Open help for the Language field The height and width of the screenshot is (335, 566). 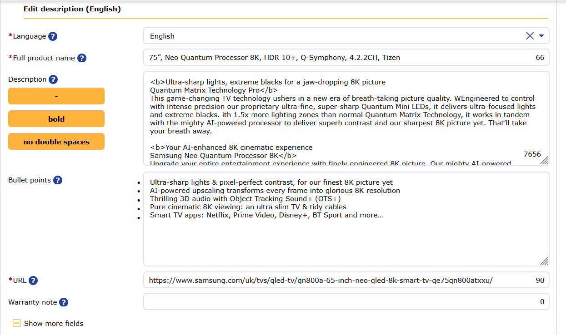pyautogui.click(x=53, y=36)
